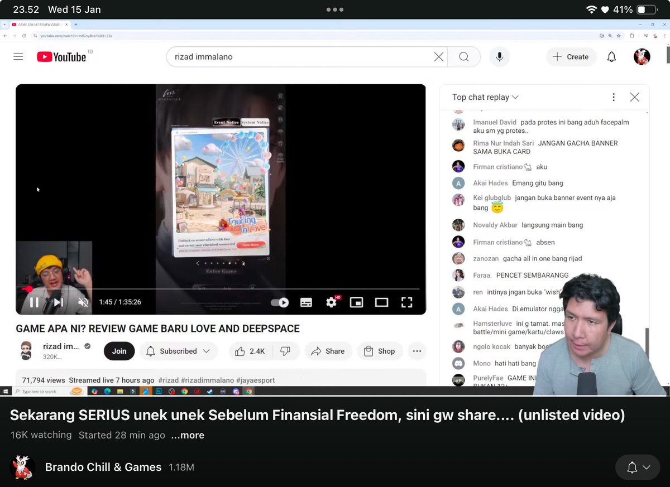Expand the Top chat replay dropdown

pyautogui.click(x=485, y=97)
